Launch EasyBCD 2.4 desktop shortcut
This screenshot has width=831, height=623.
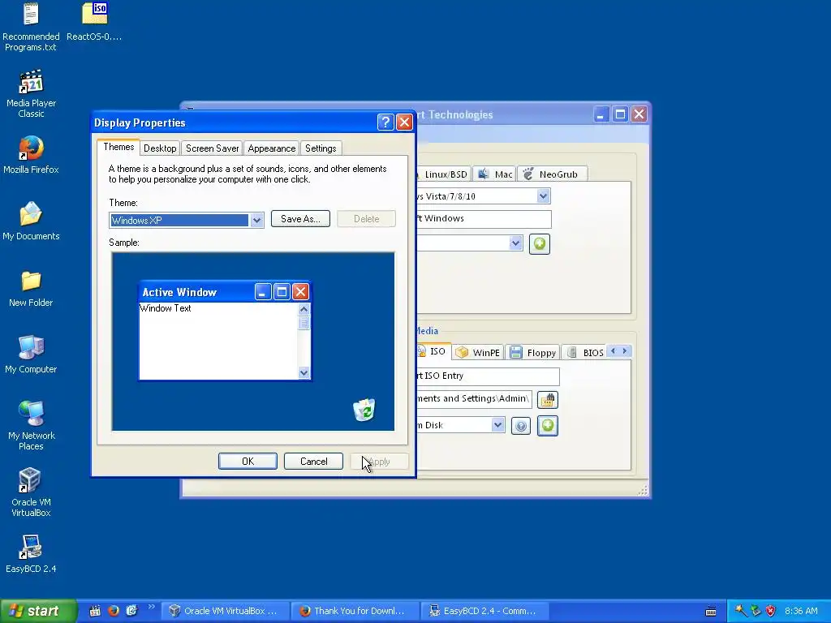point(31,554)
